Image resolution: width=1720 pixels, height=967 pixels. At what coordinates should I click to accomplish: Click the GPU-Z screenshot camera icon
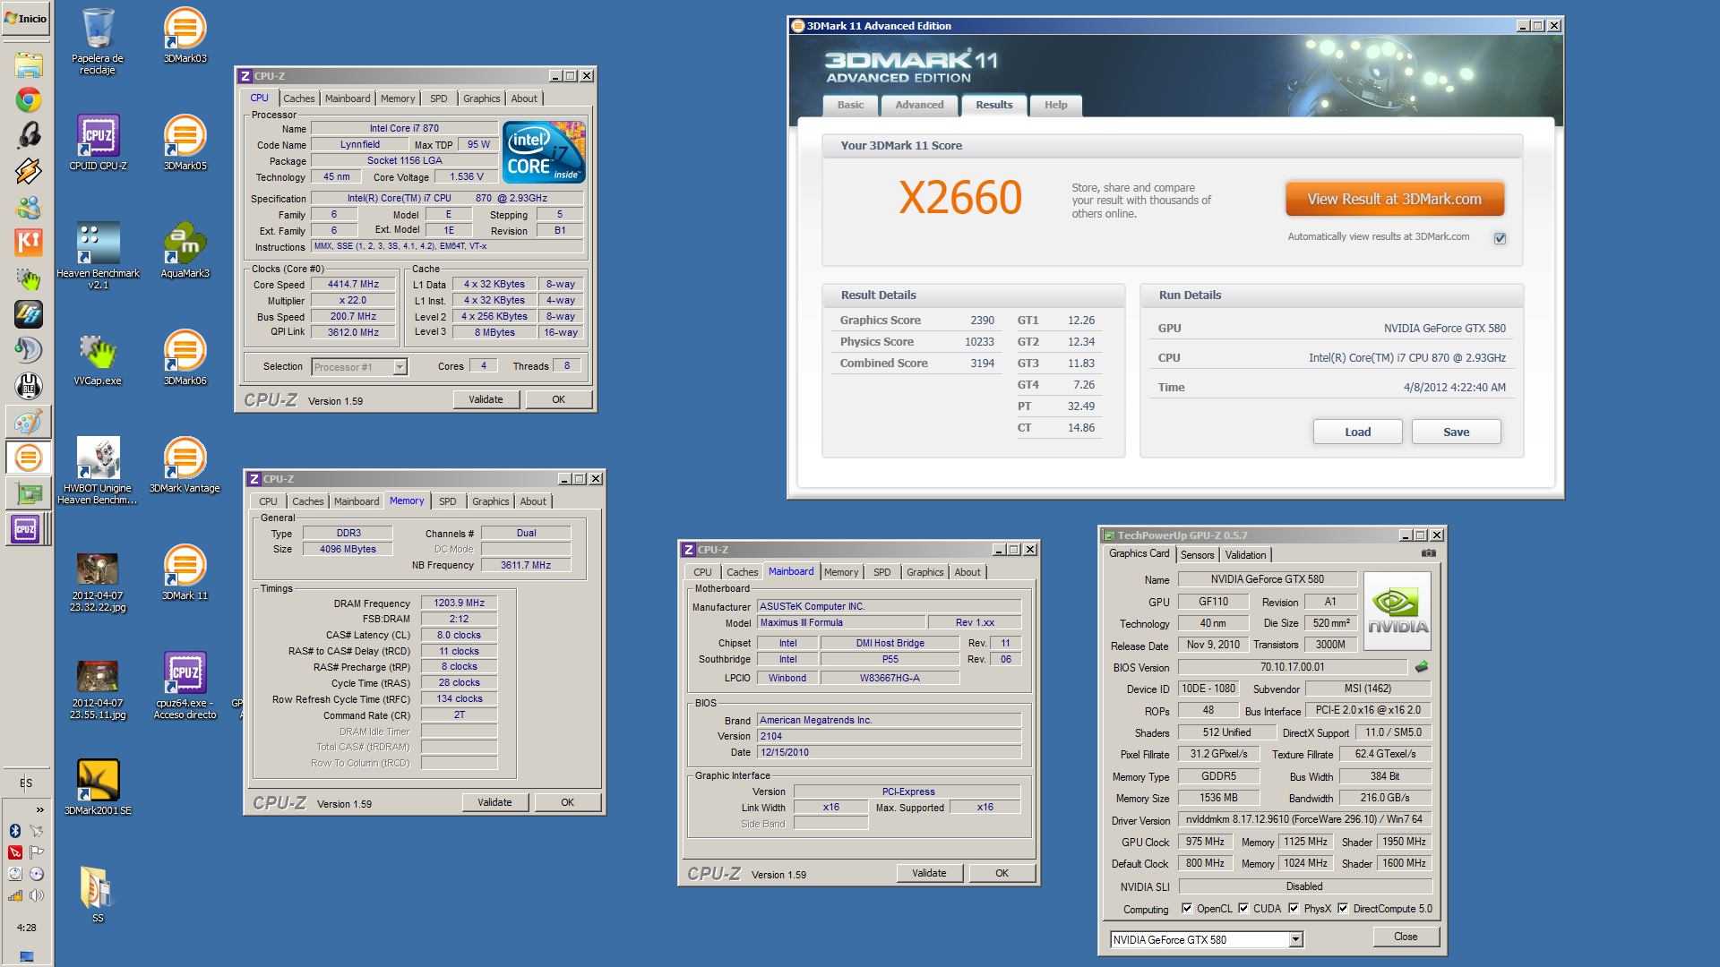coord(1429,553)
